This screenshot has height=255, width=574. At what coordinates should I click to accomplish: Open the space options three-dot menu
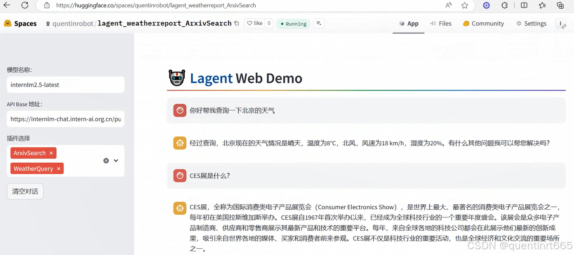[x=561, y=24]
